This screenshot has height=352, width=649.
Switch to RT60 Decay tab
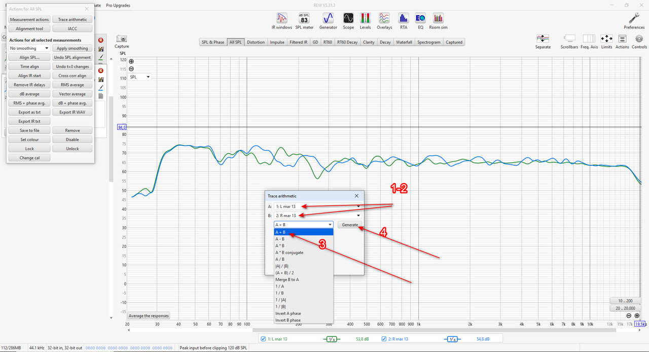point(347,42)
